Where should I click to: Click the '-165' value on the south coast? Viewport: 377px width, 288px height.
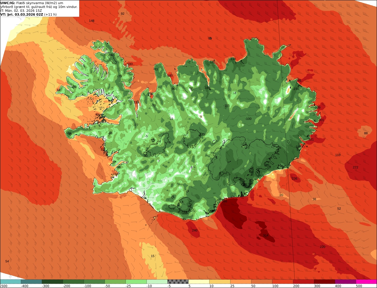coord(185,213)
